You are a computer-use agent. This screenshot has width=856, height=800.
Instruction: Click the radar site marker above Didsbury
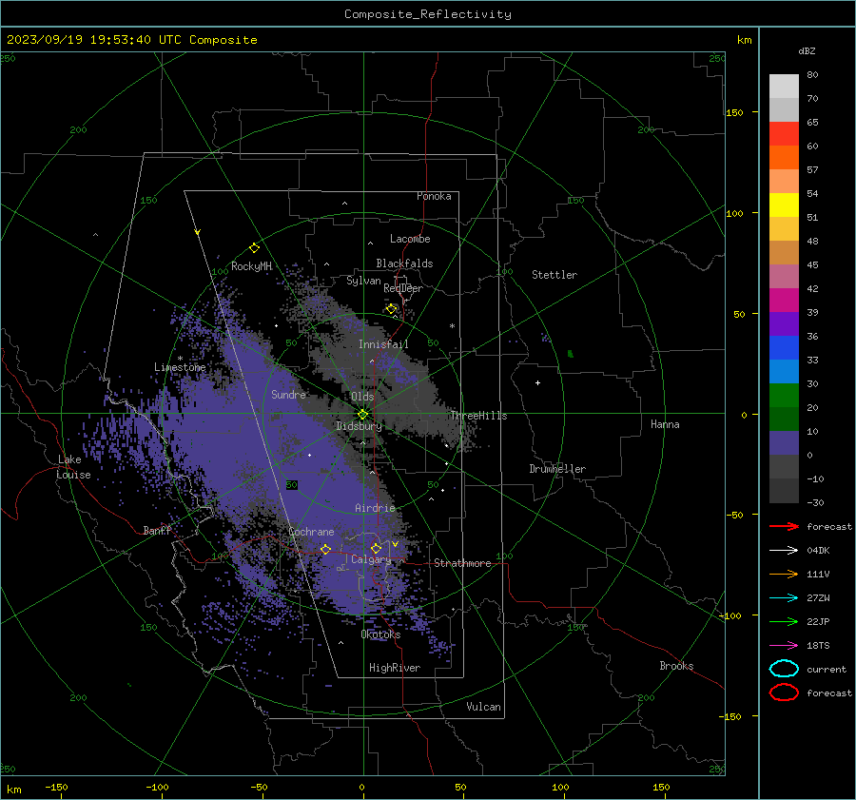point(362,415)
